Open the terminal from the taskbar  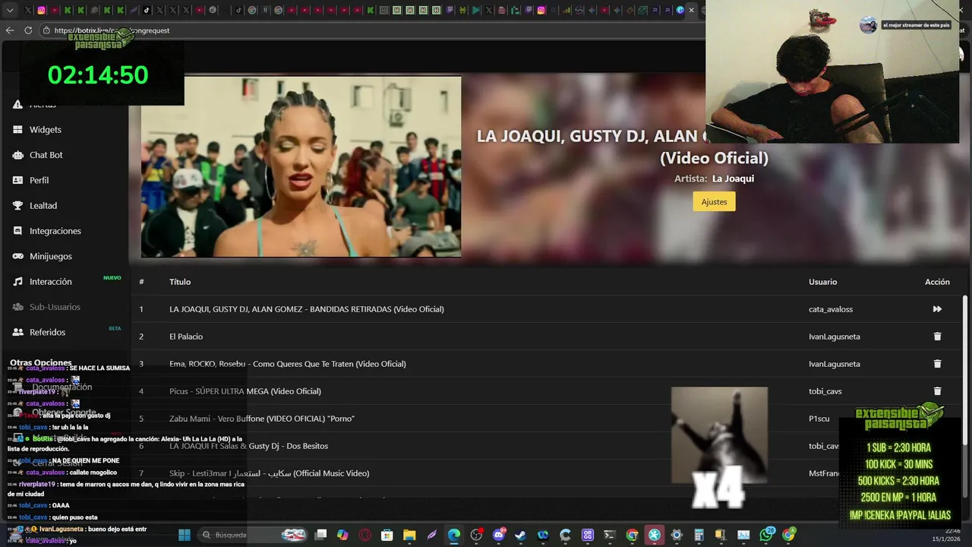(x=609, y=535)
